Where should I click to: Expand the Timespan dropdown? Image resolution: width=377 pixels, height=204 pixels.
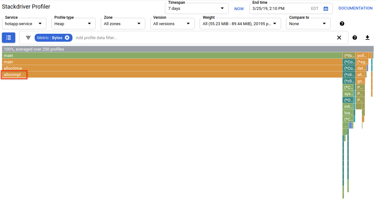click(x=196, y=9)
